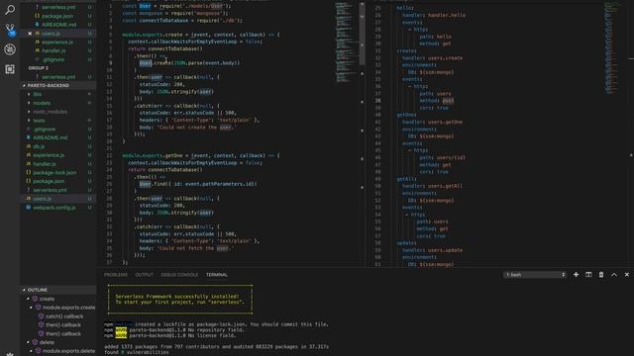Click the users.js editor minimap
634x356 pixels.
click(346, 43)
